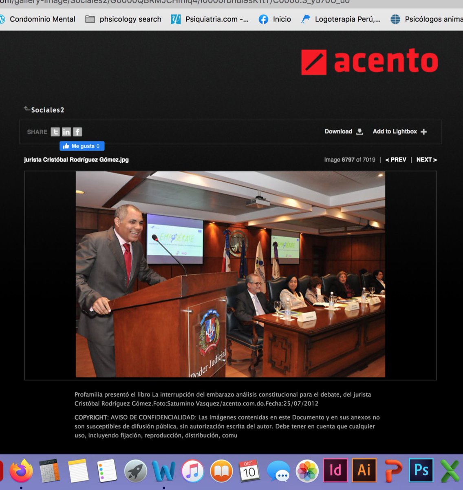Open Condominio Mental bookmark
This screenshot has width=463, height=490.
pyautogui.click(x=37, y=19)
